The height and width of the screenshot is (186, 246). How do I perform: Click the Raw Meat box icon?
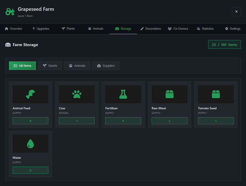[169, 94]
